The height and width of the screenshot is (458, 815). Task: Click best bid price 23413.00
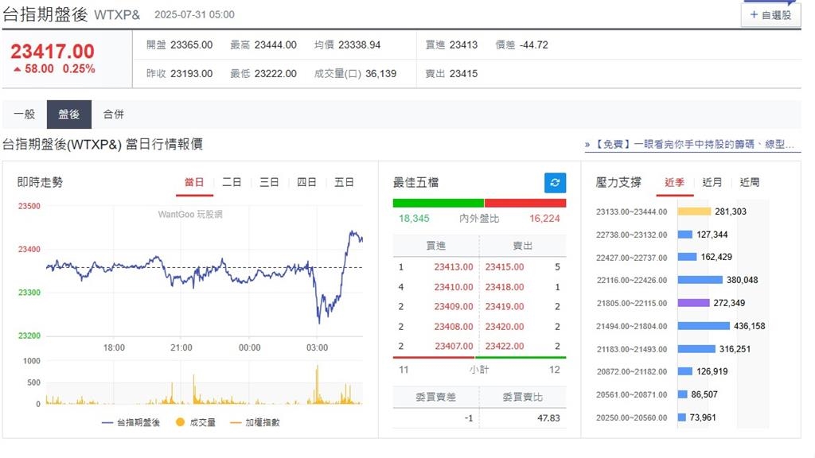(454, 267)
